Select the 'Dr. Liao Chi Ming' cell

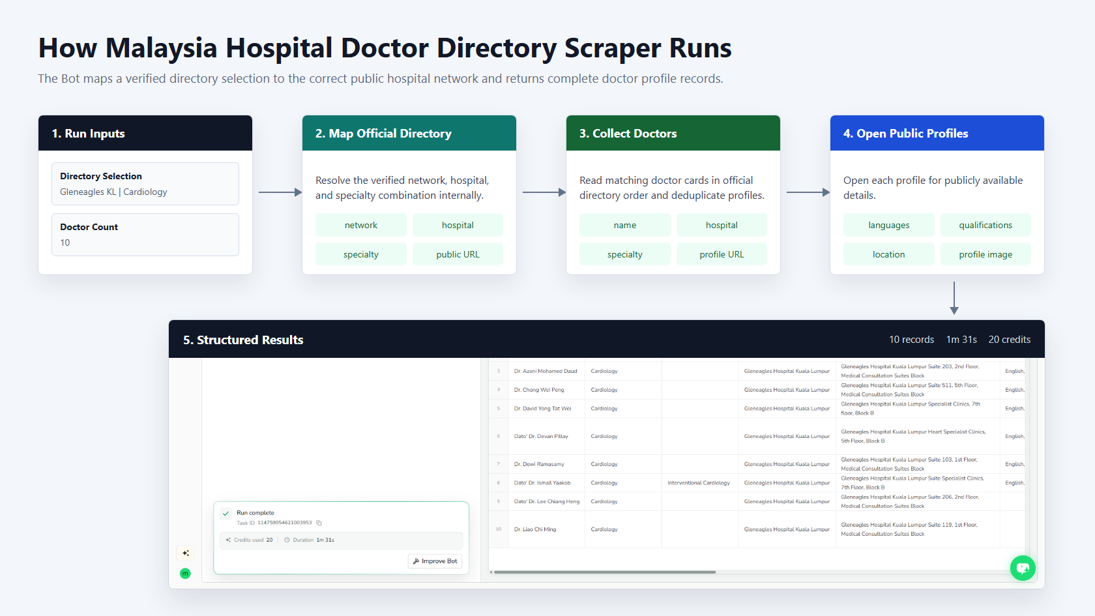click(546, 529)
